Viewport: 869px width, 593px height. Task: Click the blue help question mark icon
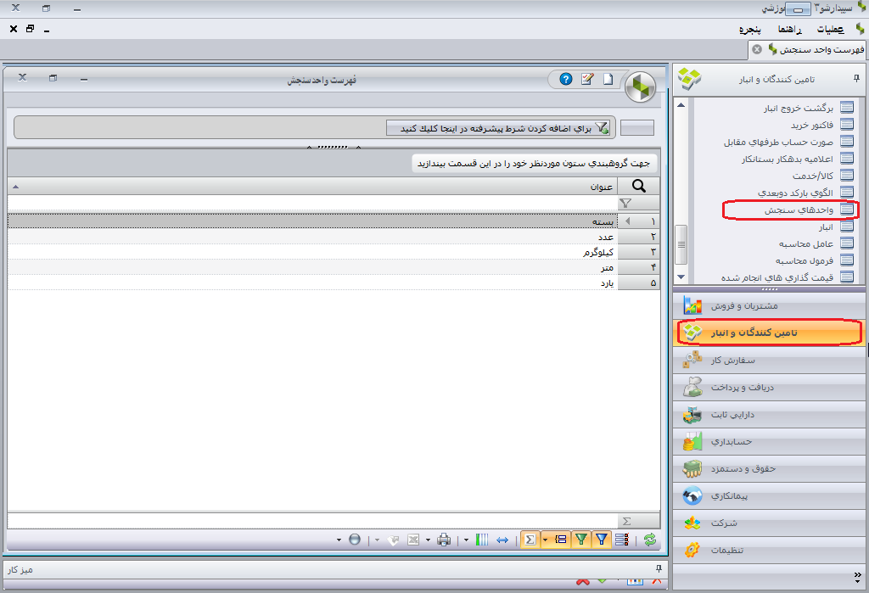565,79
